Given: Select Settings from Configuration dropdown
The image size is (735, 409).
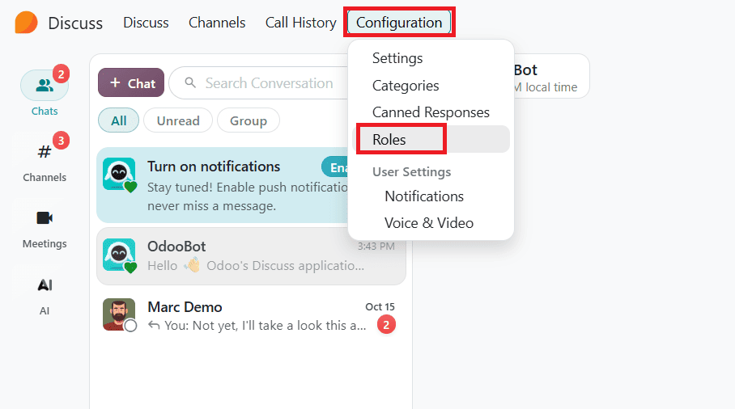Looking at the screenshot, I should [x=397, y=58].
